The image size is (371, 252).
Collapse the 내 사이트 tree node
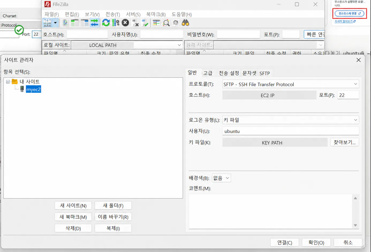8,82
